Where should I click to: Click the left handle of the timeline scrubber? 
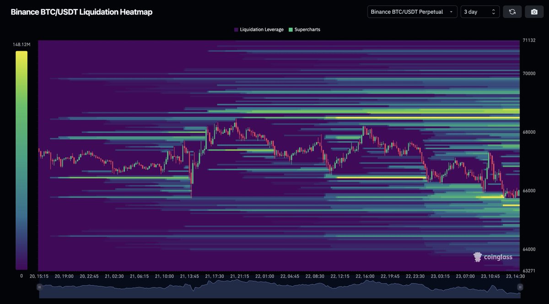39,287
